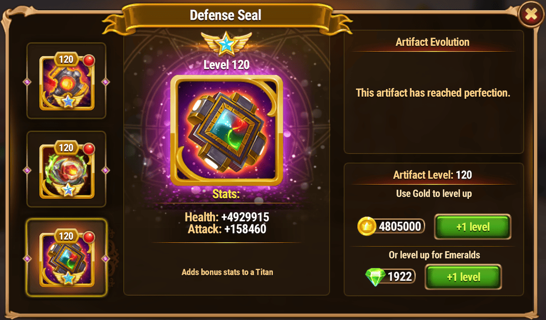Click the blue star on first artifact
The width and height of the screenshot is (546, 320).
coord(68,102)
